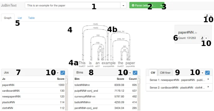The height and width of the screenshot is (111, 214).
Task: Expand the Sense 2 arrow
Action: pos(208,87)
